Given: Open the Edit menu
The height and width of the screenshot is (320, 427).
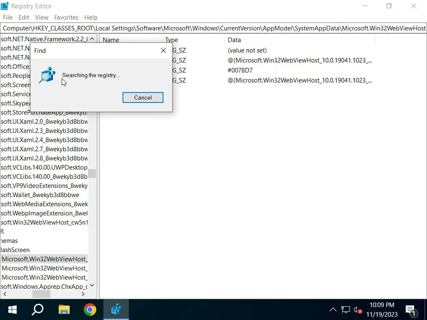Looking at the screenshot, I should (24, 17).
